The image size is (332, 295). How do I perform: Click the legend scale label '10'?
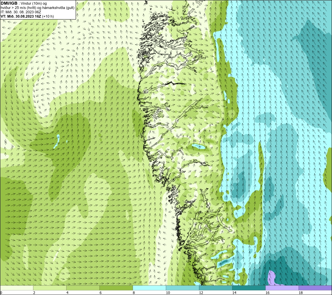168,293
